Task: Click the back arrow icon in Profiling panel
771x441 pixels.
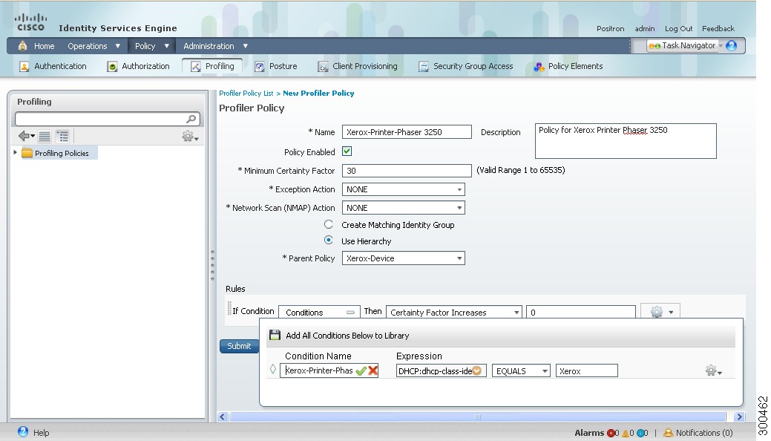Action: [x=26, y=136]
